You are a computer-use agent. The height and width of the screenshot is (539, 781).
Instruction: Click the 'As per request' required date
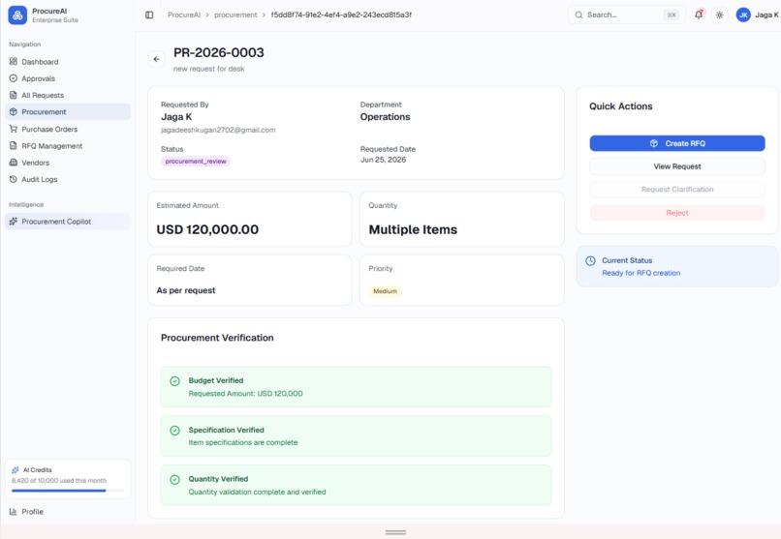tap(186, 290)
